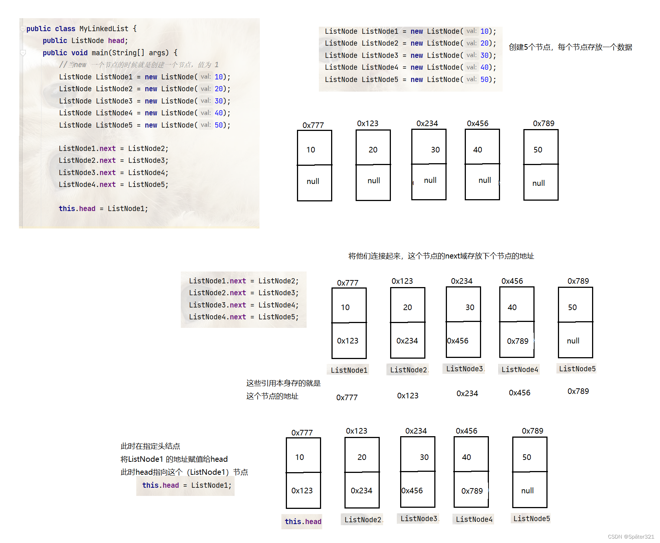Click the '40' data cell in the middle diagram
This screenshot has width=660, height=543.
tap(517, 304)
